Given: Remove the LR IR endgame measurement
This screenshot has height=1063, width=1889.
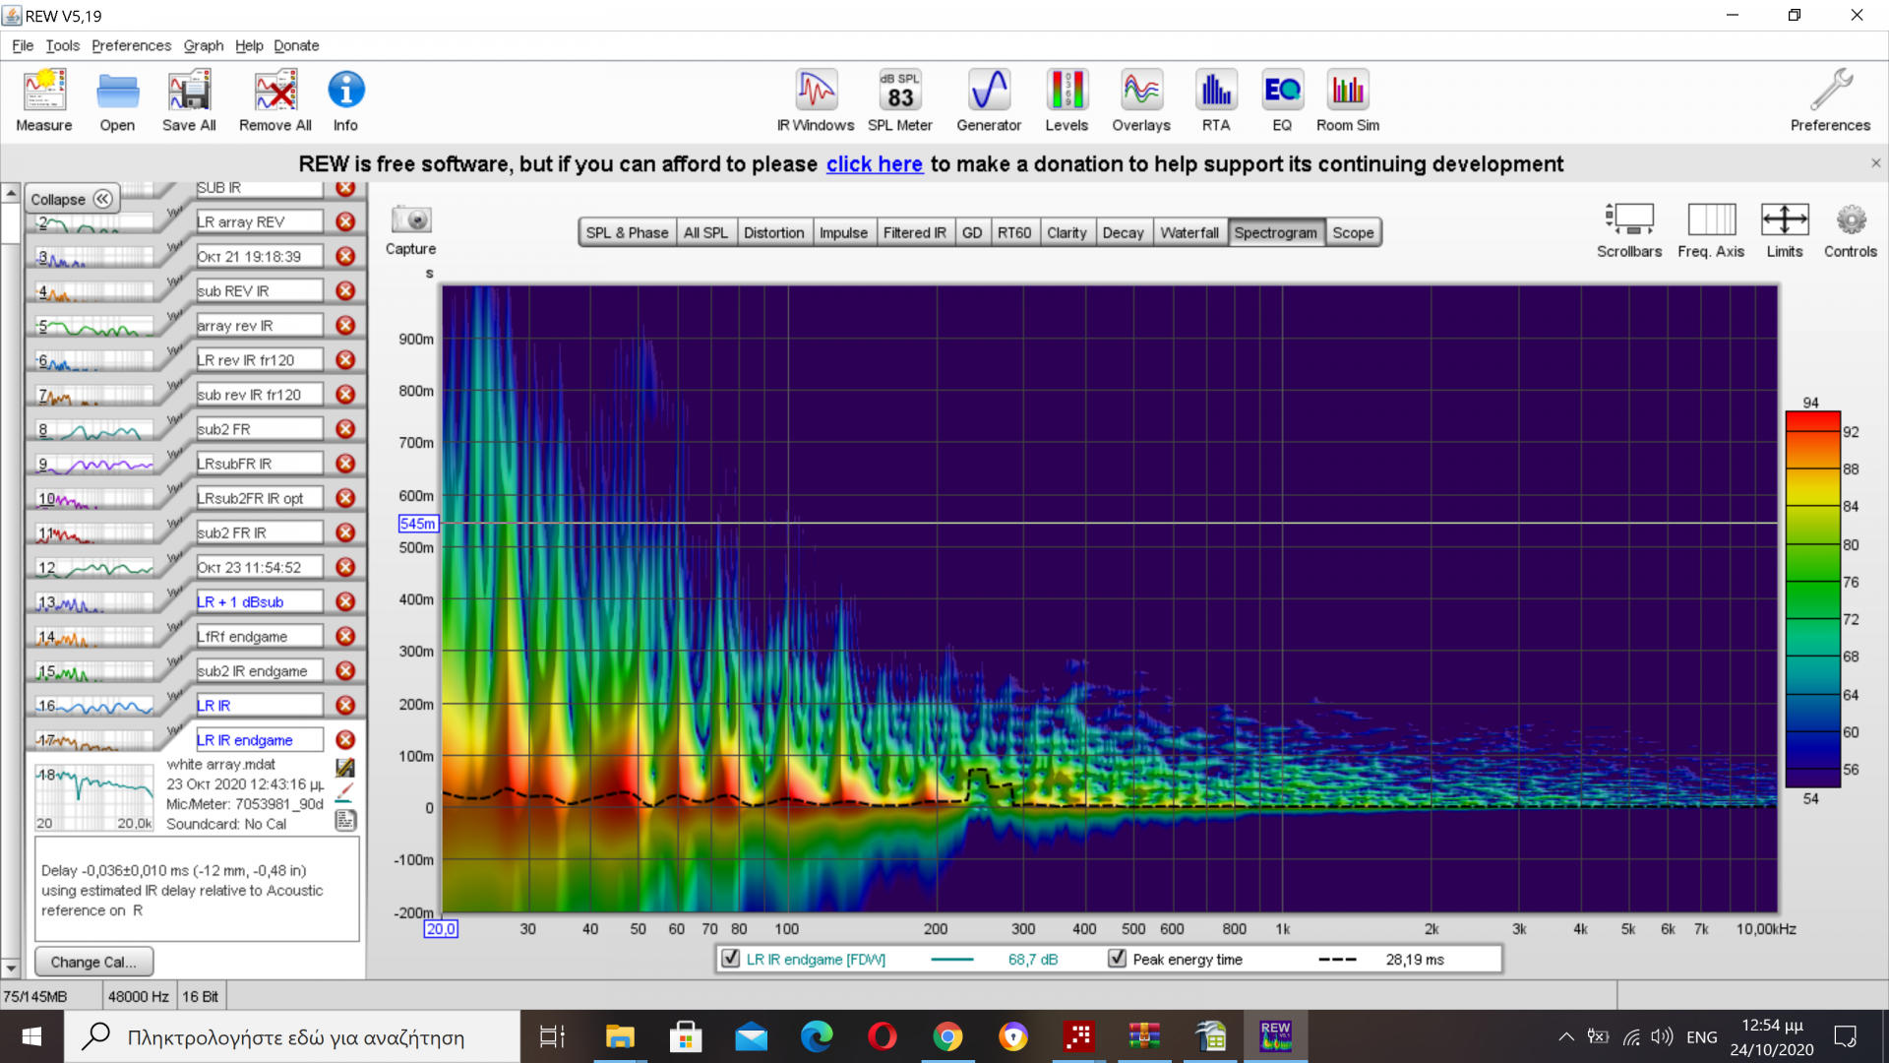Looking at the screenshot, I should tap(345, 739).
